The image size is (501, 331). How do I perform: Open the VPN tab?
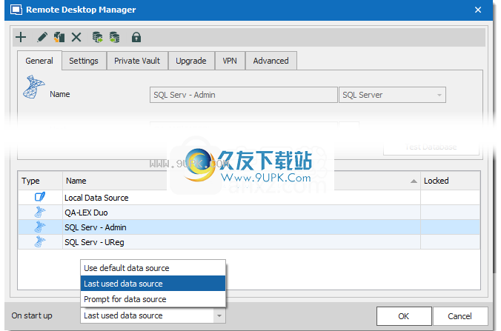click(230, 61)
